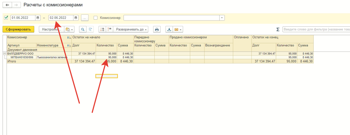
Task: Click the filter word search field
Action: point(316,29)
